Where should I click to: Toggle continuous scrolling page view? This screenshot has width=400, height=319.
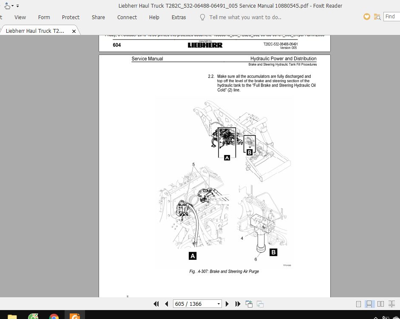pos(370,304)
